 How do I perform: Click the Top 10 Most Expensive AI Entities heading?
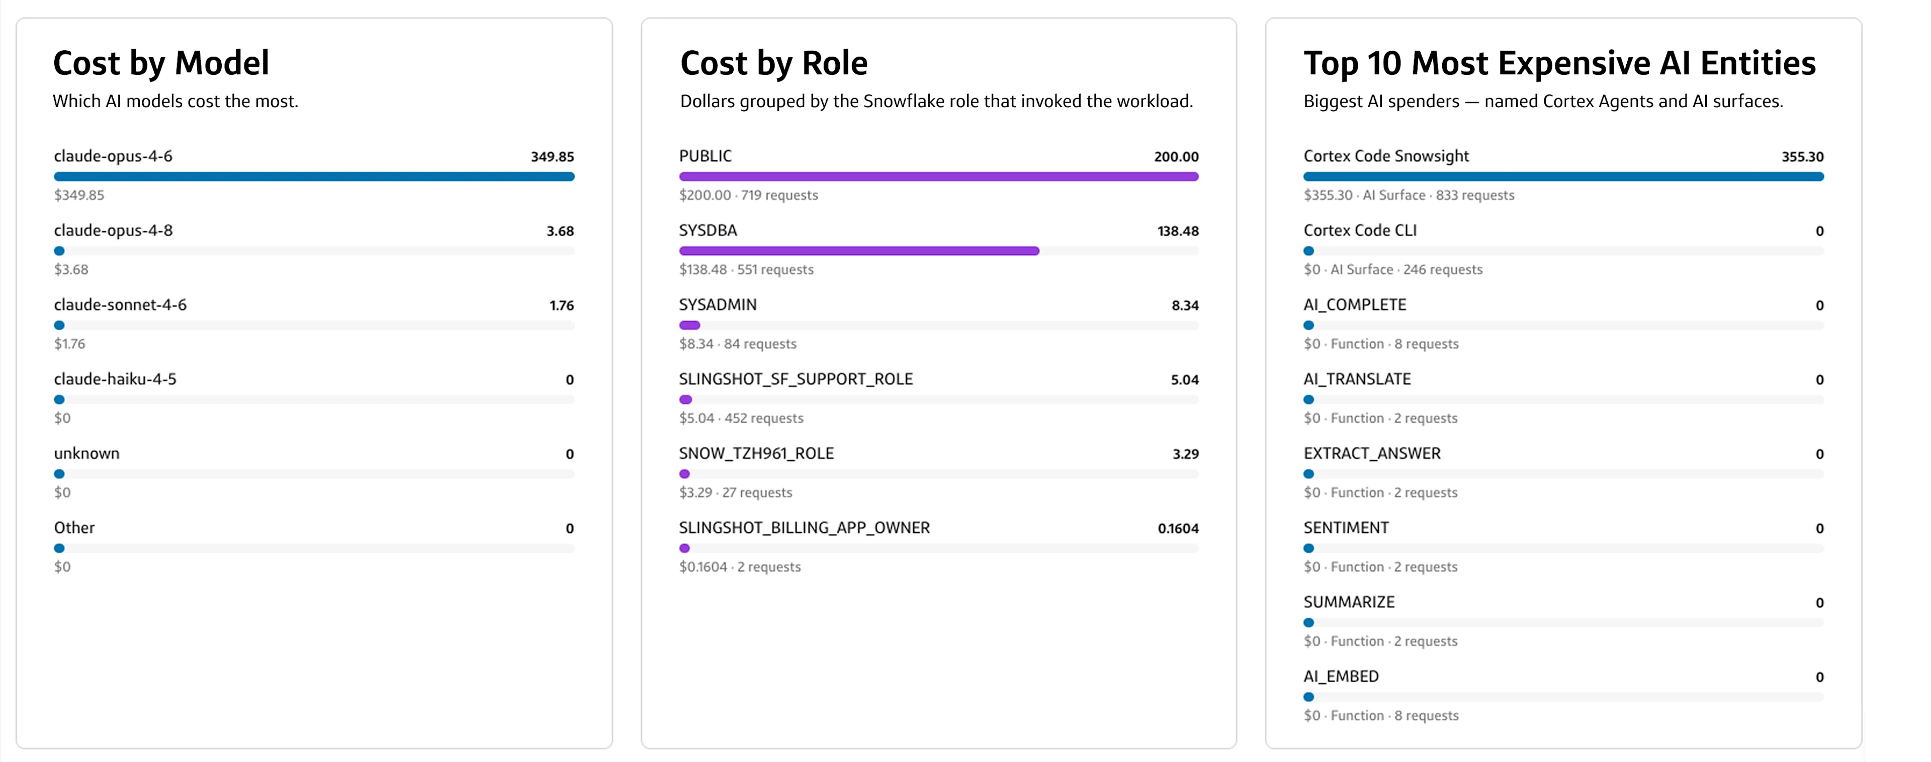1559,63
